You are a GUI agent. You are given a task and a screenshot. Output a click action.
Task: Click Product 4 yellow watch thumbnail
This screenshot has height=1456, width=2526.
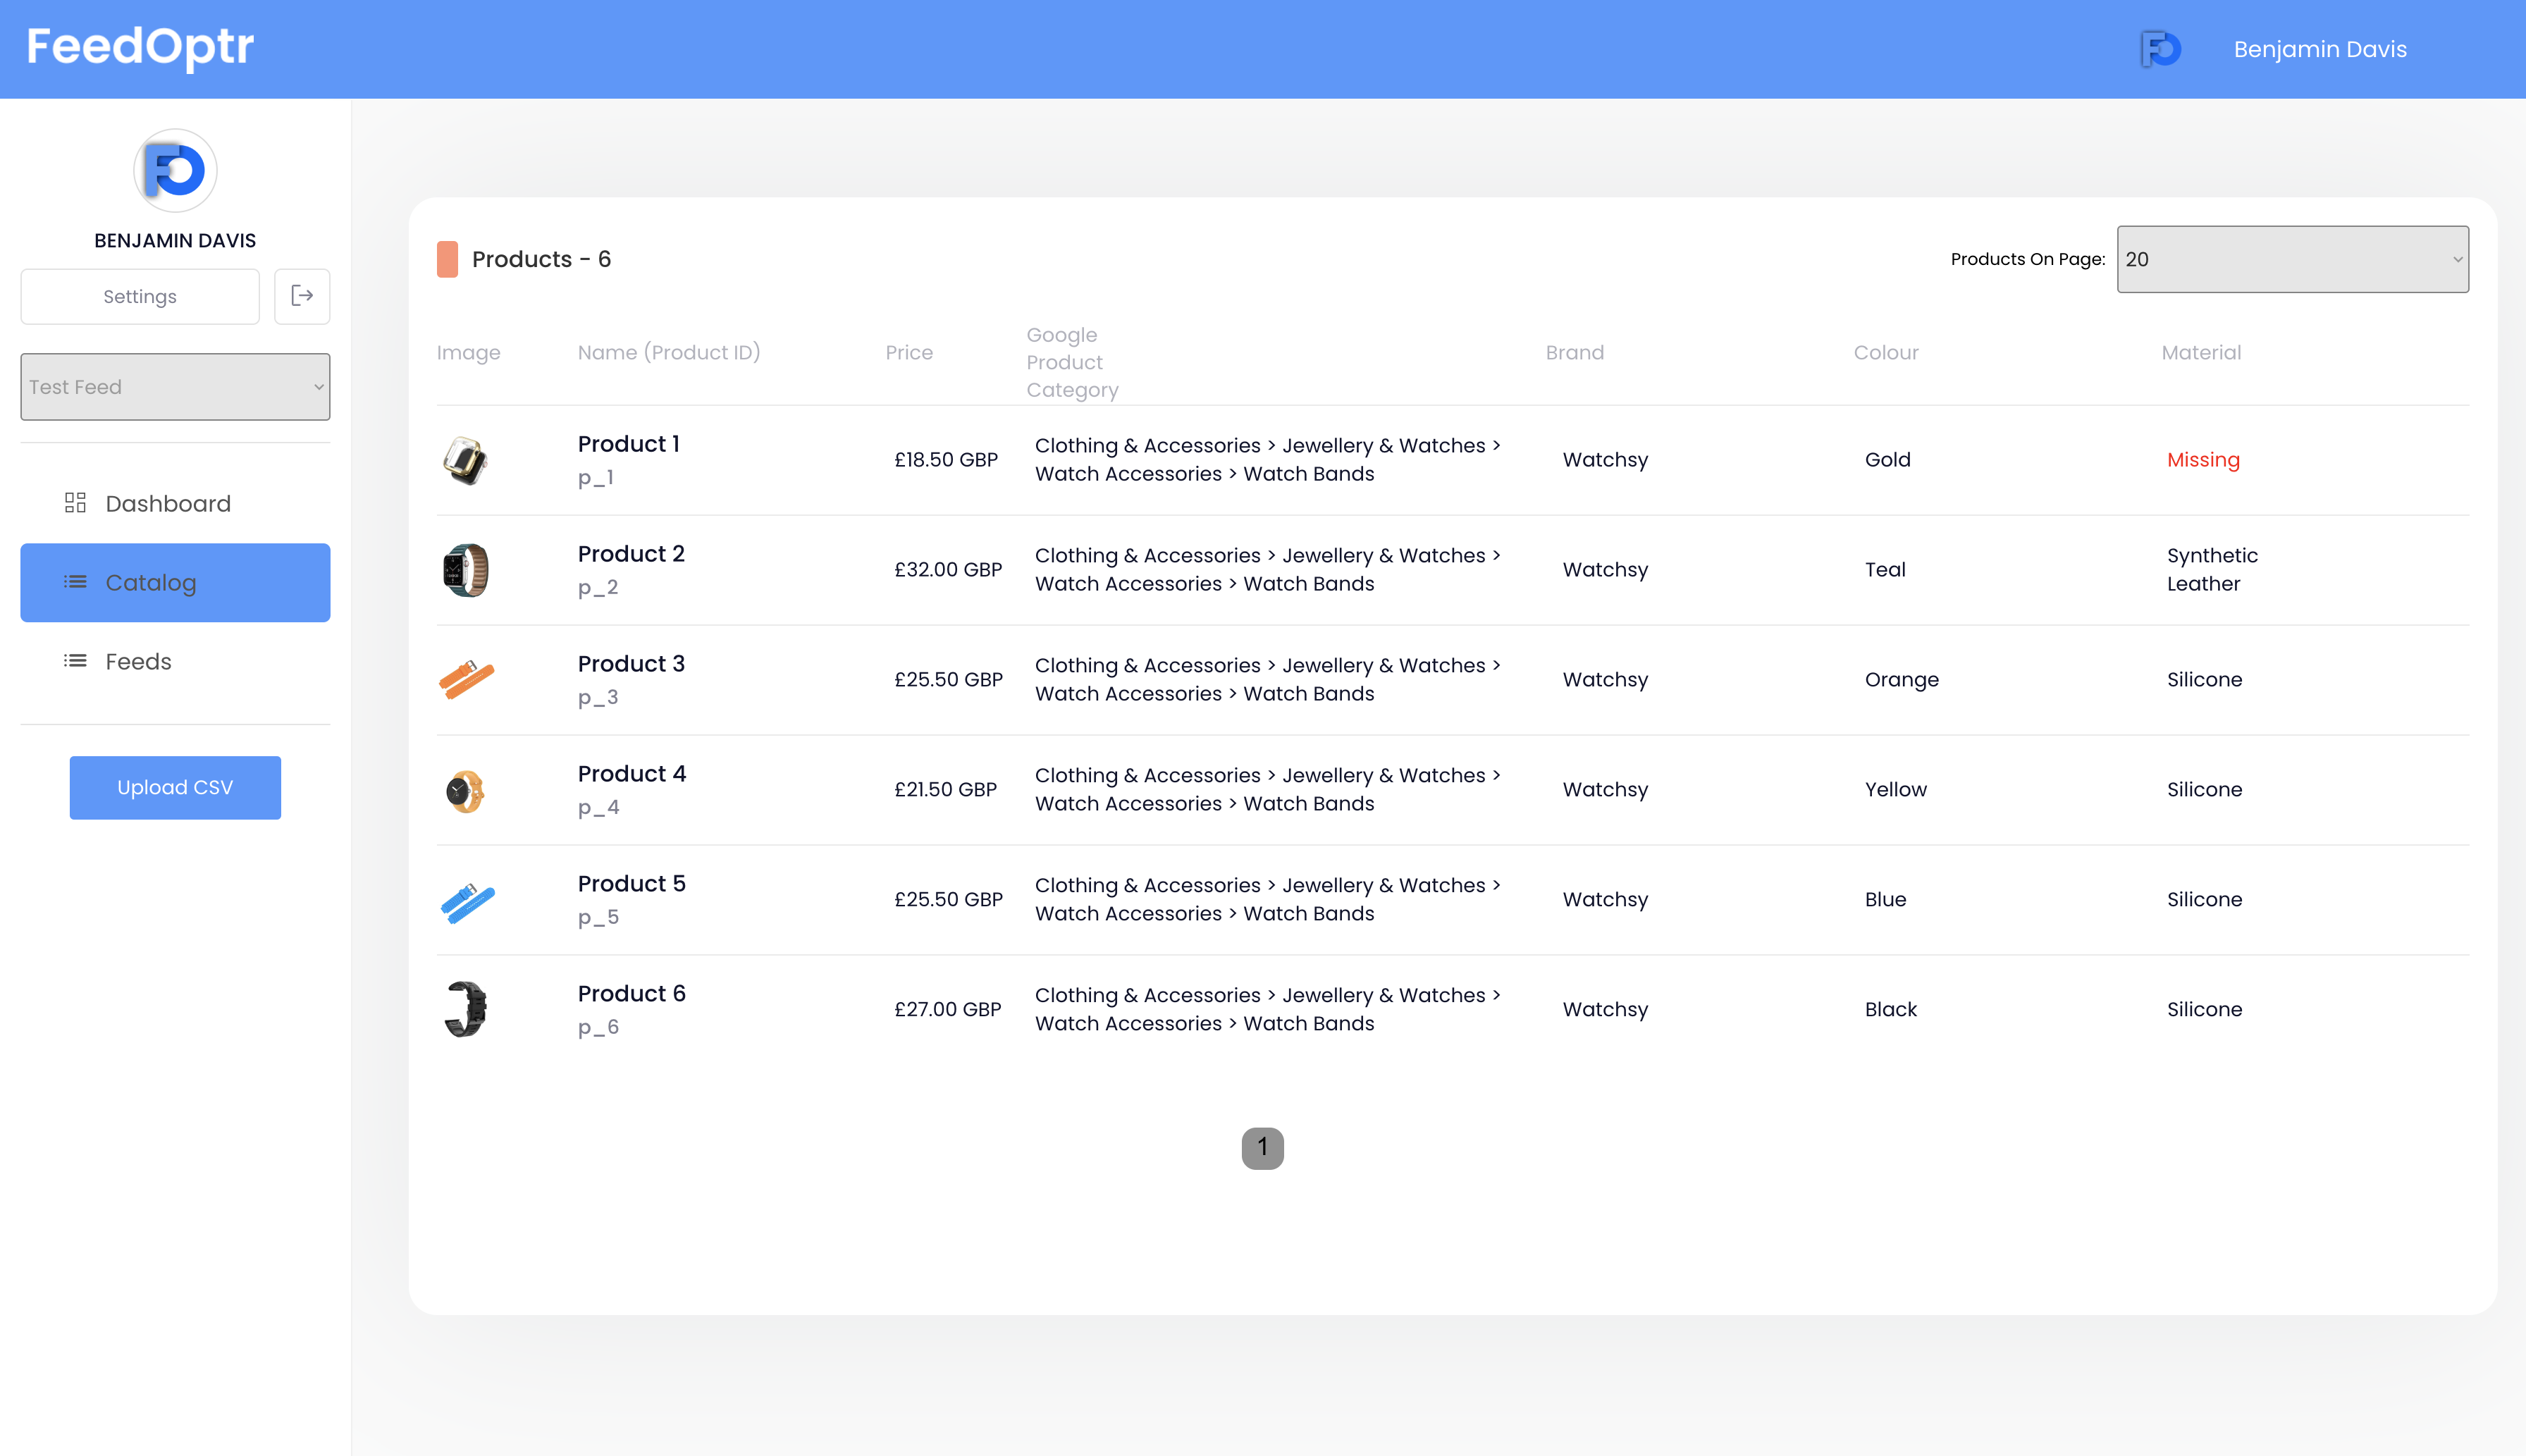tap(465, 790)
